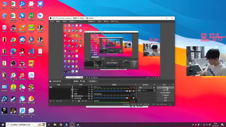Open Steam desktop shortcut
226x127 pixels.
(x=13, y=100)
